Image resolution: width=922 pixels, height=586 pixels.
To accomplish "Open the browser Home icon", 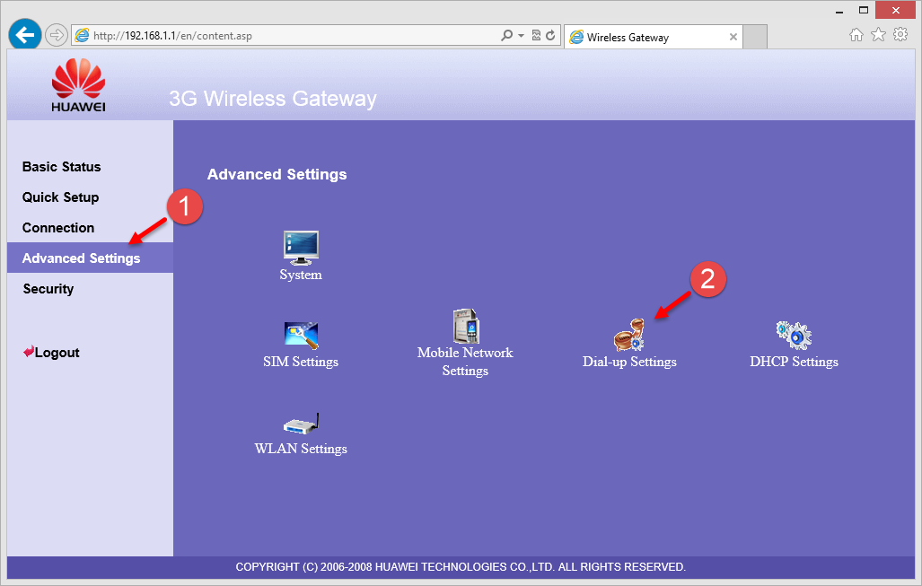I will pos(856,35).
